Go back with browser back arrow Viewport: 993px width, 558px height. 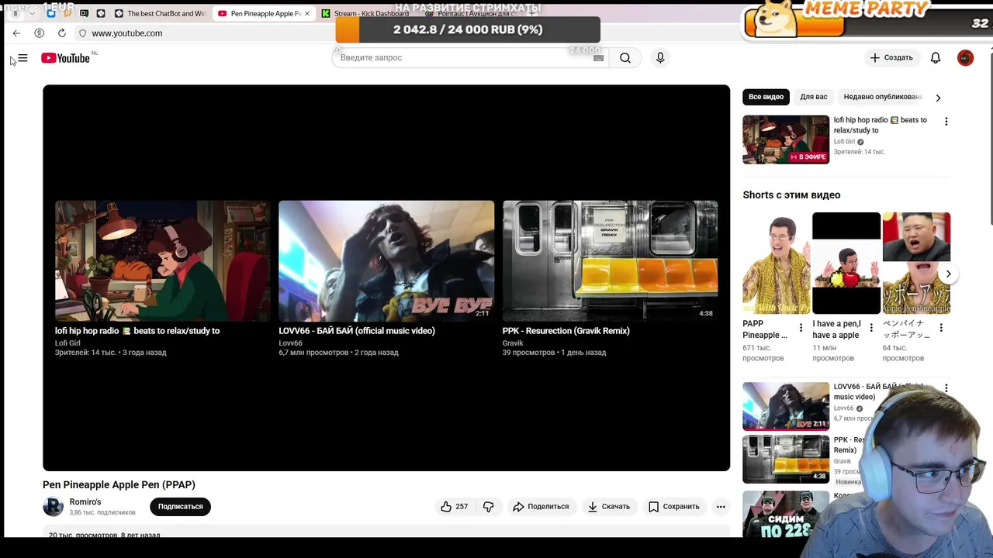click(16, 33)
